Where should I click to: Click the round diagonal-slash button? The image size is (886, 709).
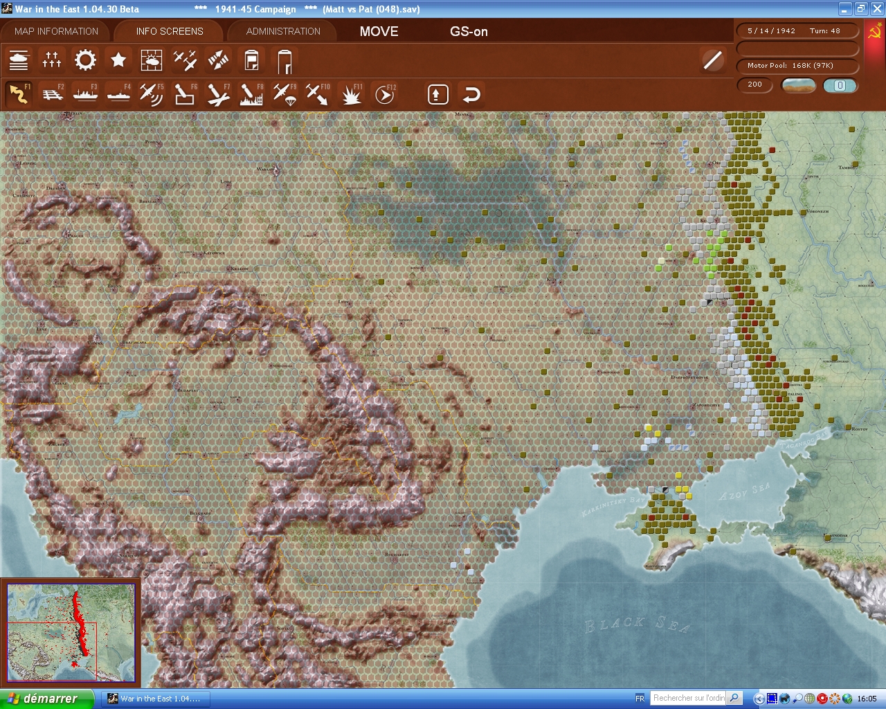[712, 60]
